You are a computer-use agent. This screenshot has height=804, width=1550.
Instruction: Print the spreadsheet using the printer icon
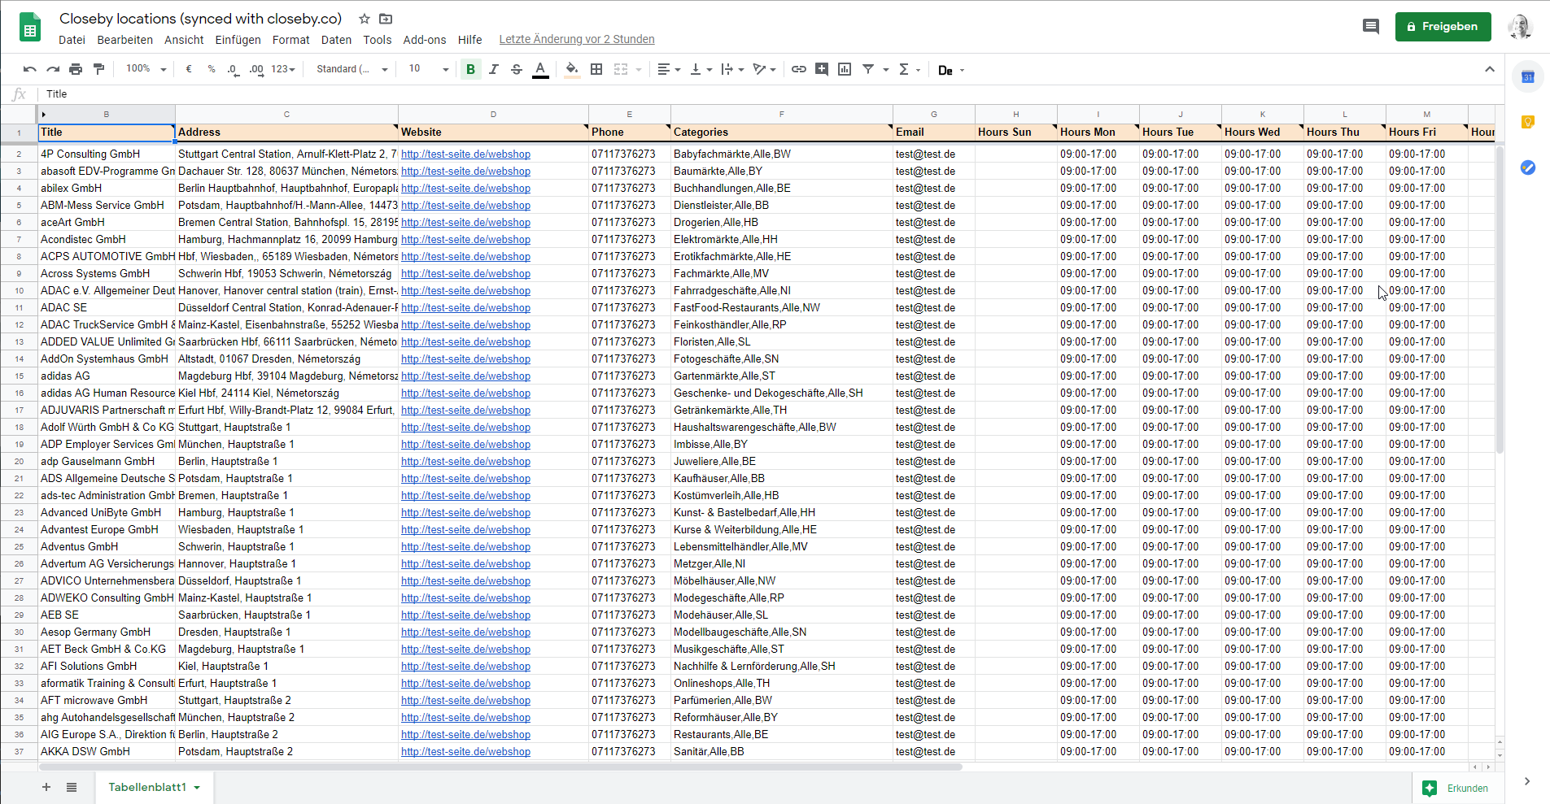[76, 70]
